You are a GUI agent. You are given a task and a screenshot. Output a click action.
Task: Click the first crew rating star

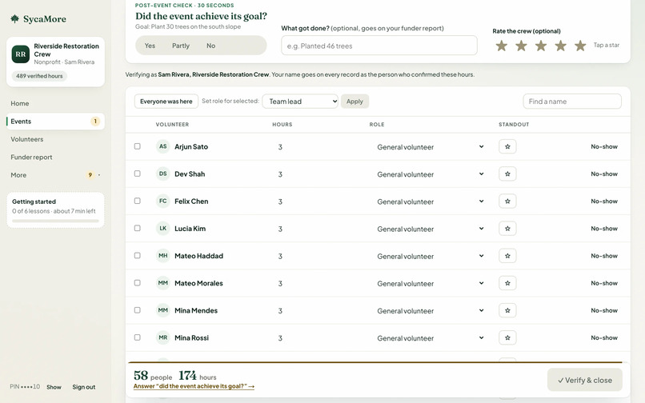point(501,46)
